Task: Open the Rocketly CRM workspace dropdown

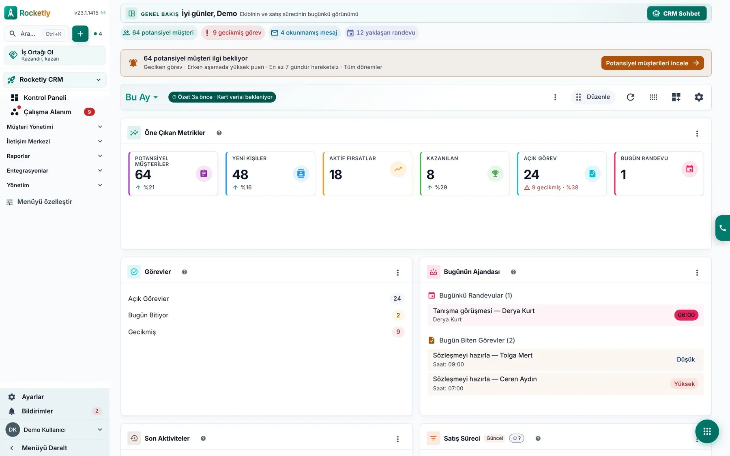Action: (x=55, y=79)
